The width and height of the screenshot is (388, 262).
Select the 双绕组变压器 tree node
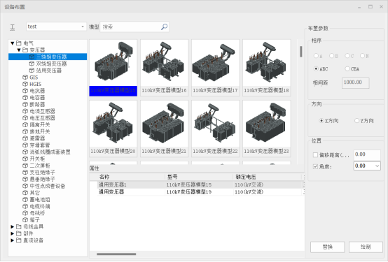(x=48, y=64)
